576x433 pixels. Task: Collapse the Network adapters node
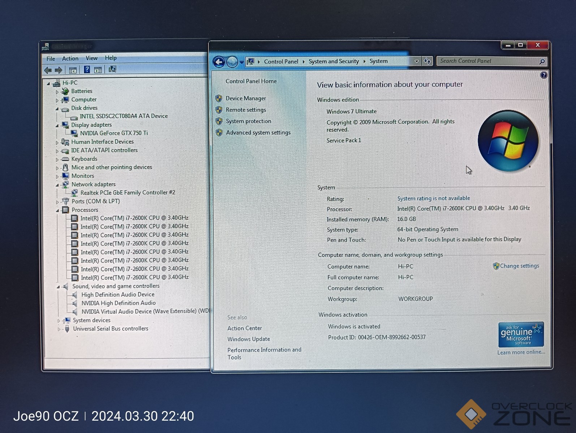point(57,185)
